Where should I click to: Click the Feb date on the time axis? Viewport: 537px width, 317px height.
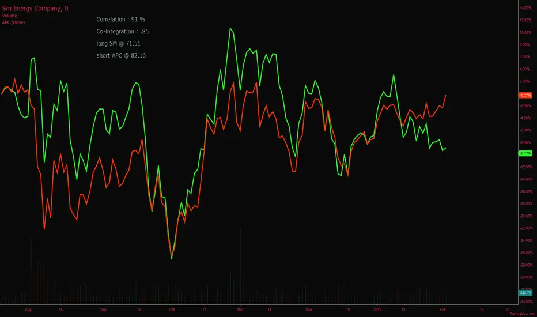443,310
